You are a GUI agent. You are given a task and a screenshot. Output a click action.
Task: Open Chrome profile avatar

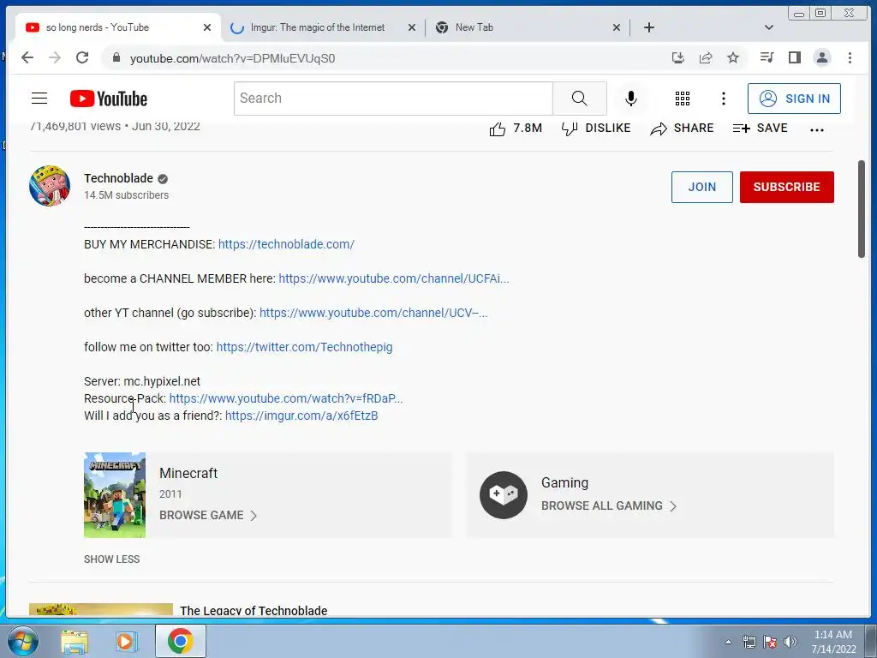point(821,57)
